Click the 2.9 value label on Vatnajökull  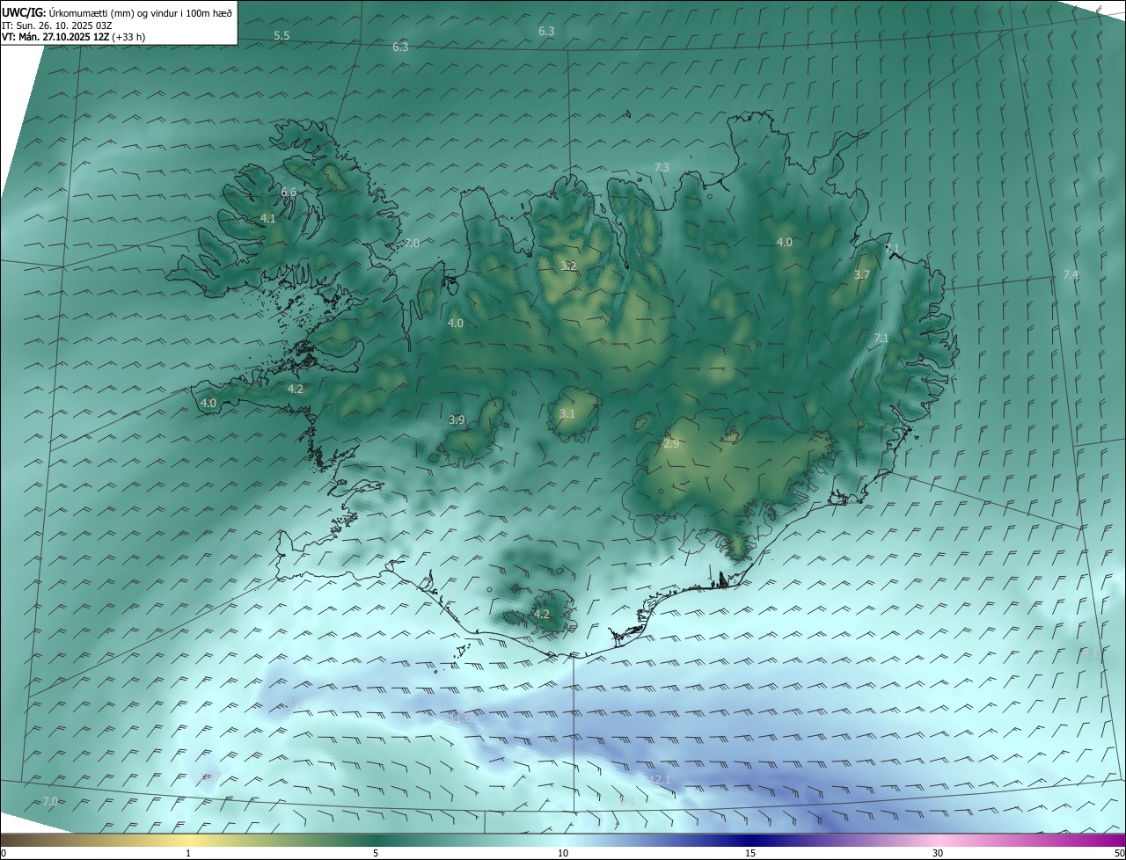(x=671, y=444)
